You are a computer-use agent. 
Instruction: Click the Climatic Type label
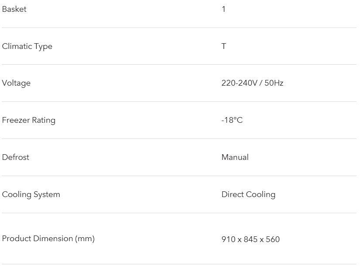(27, 46)
